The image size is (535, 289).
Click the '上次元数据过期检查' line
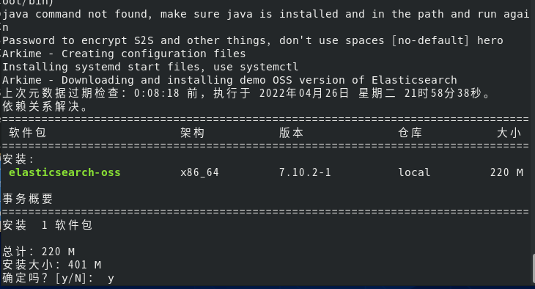(246, 93)
